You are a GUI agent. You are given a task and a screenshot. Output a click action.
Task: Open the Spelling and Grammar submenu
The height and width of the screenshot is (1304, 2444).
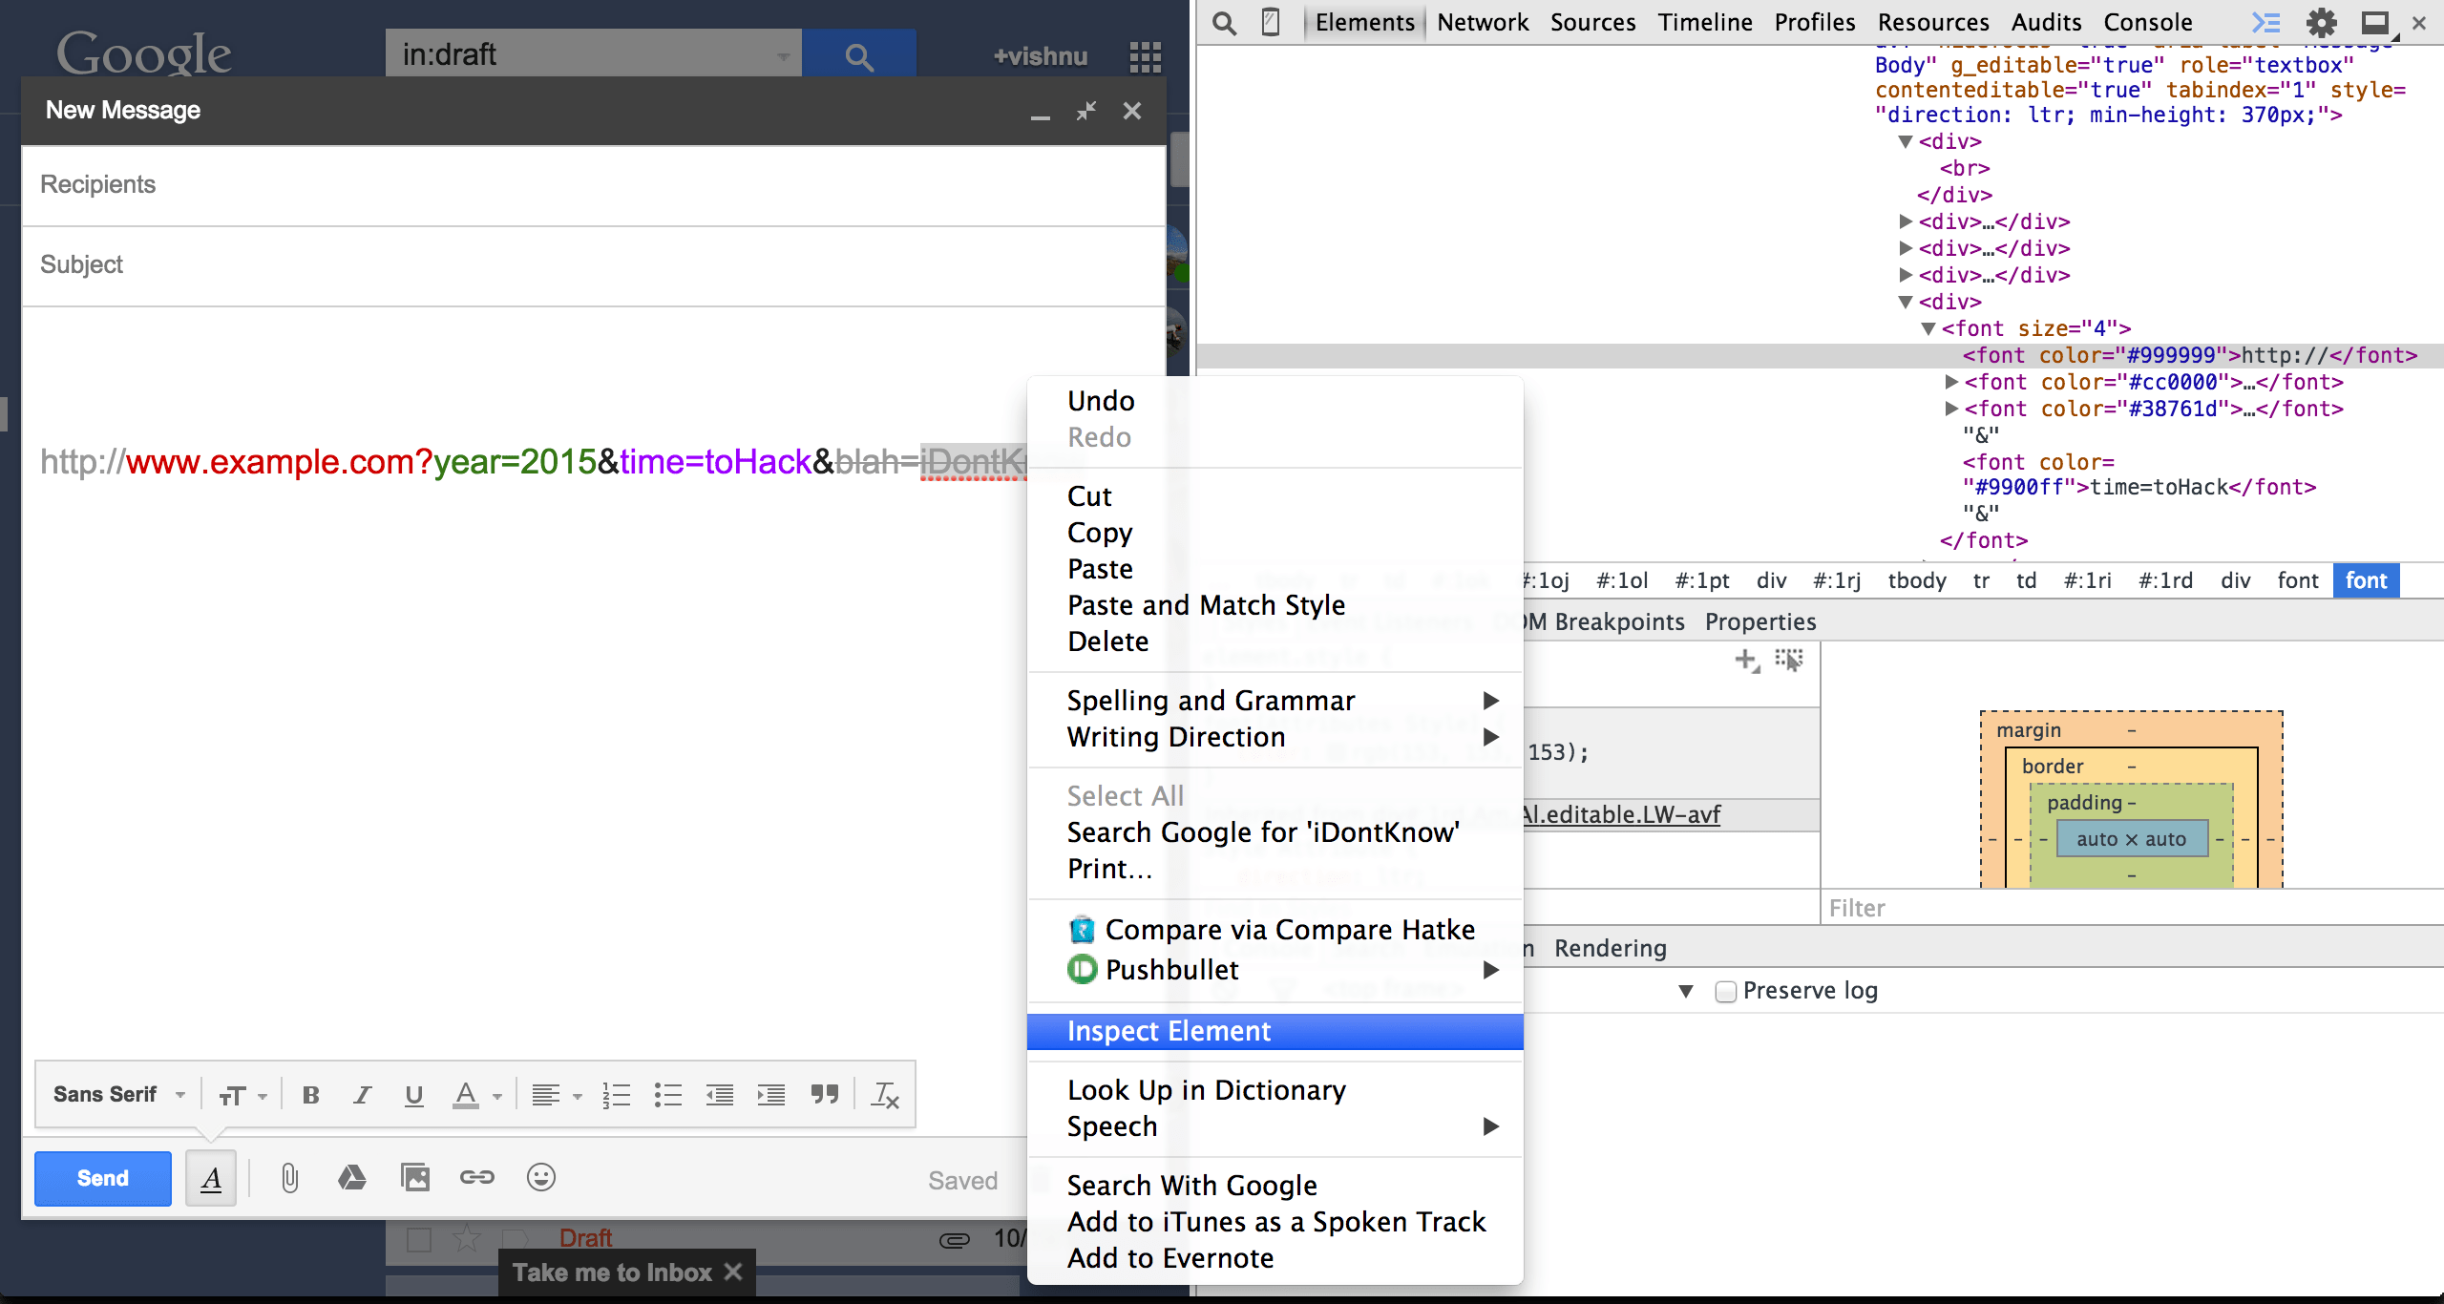tap(1275, 701)
